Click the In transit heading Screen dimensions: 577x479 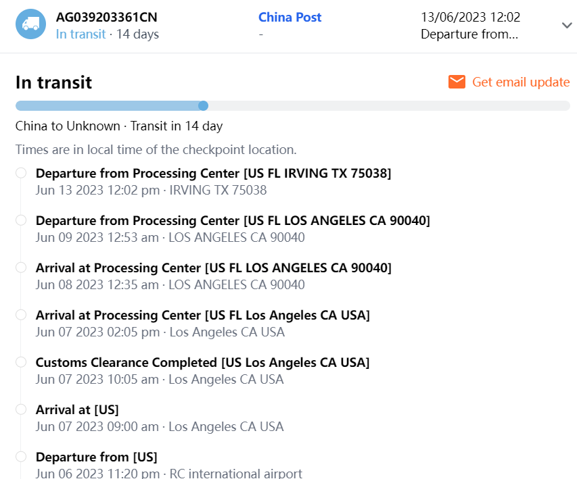pos(53,82)
